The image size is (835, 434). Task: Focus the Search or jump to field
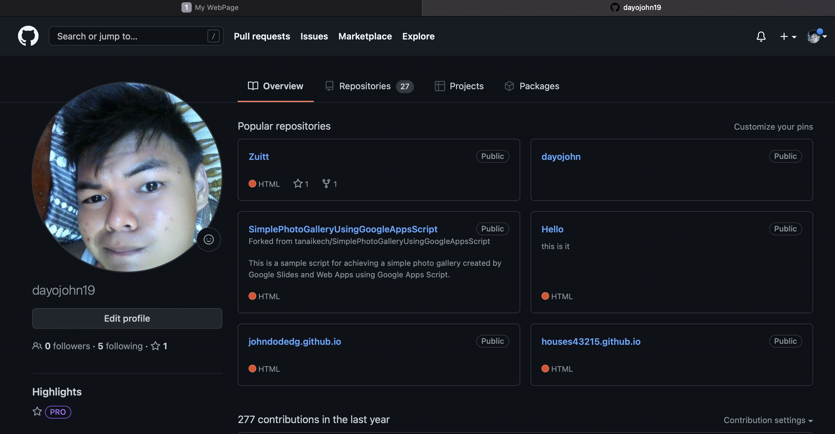pos(136,36)
